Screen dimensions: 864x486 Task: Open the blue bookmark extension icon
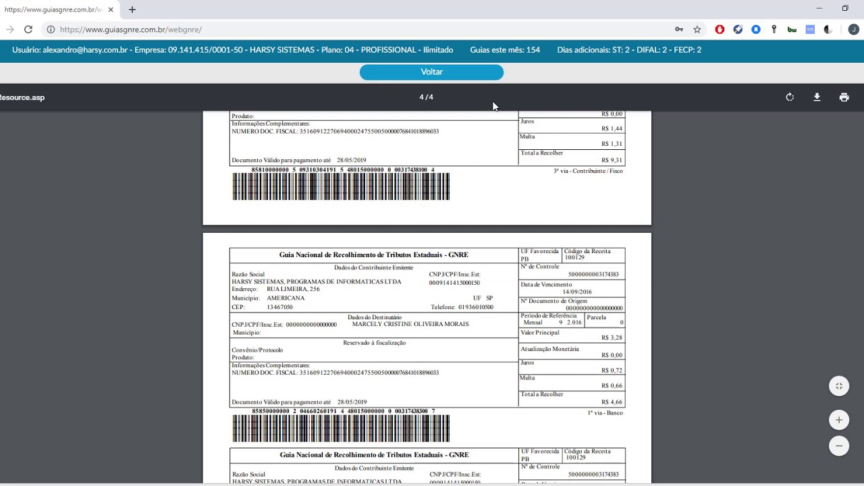(x=756, y=29)
